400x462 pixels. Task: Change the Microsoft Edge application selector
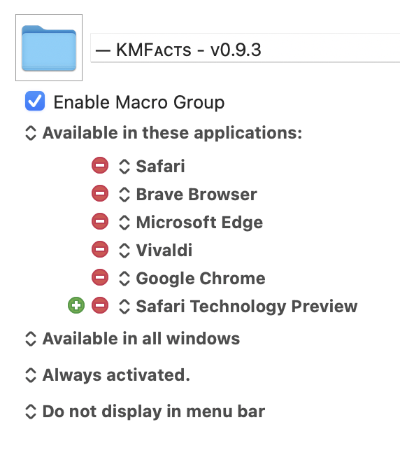pos(191,222)
